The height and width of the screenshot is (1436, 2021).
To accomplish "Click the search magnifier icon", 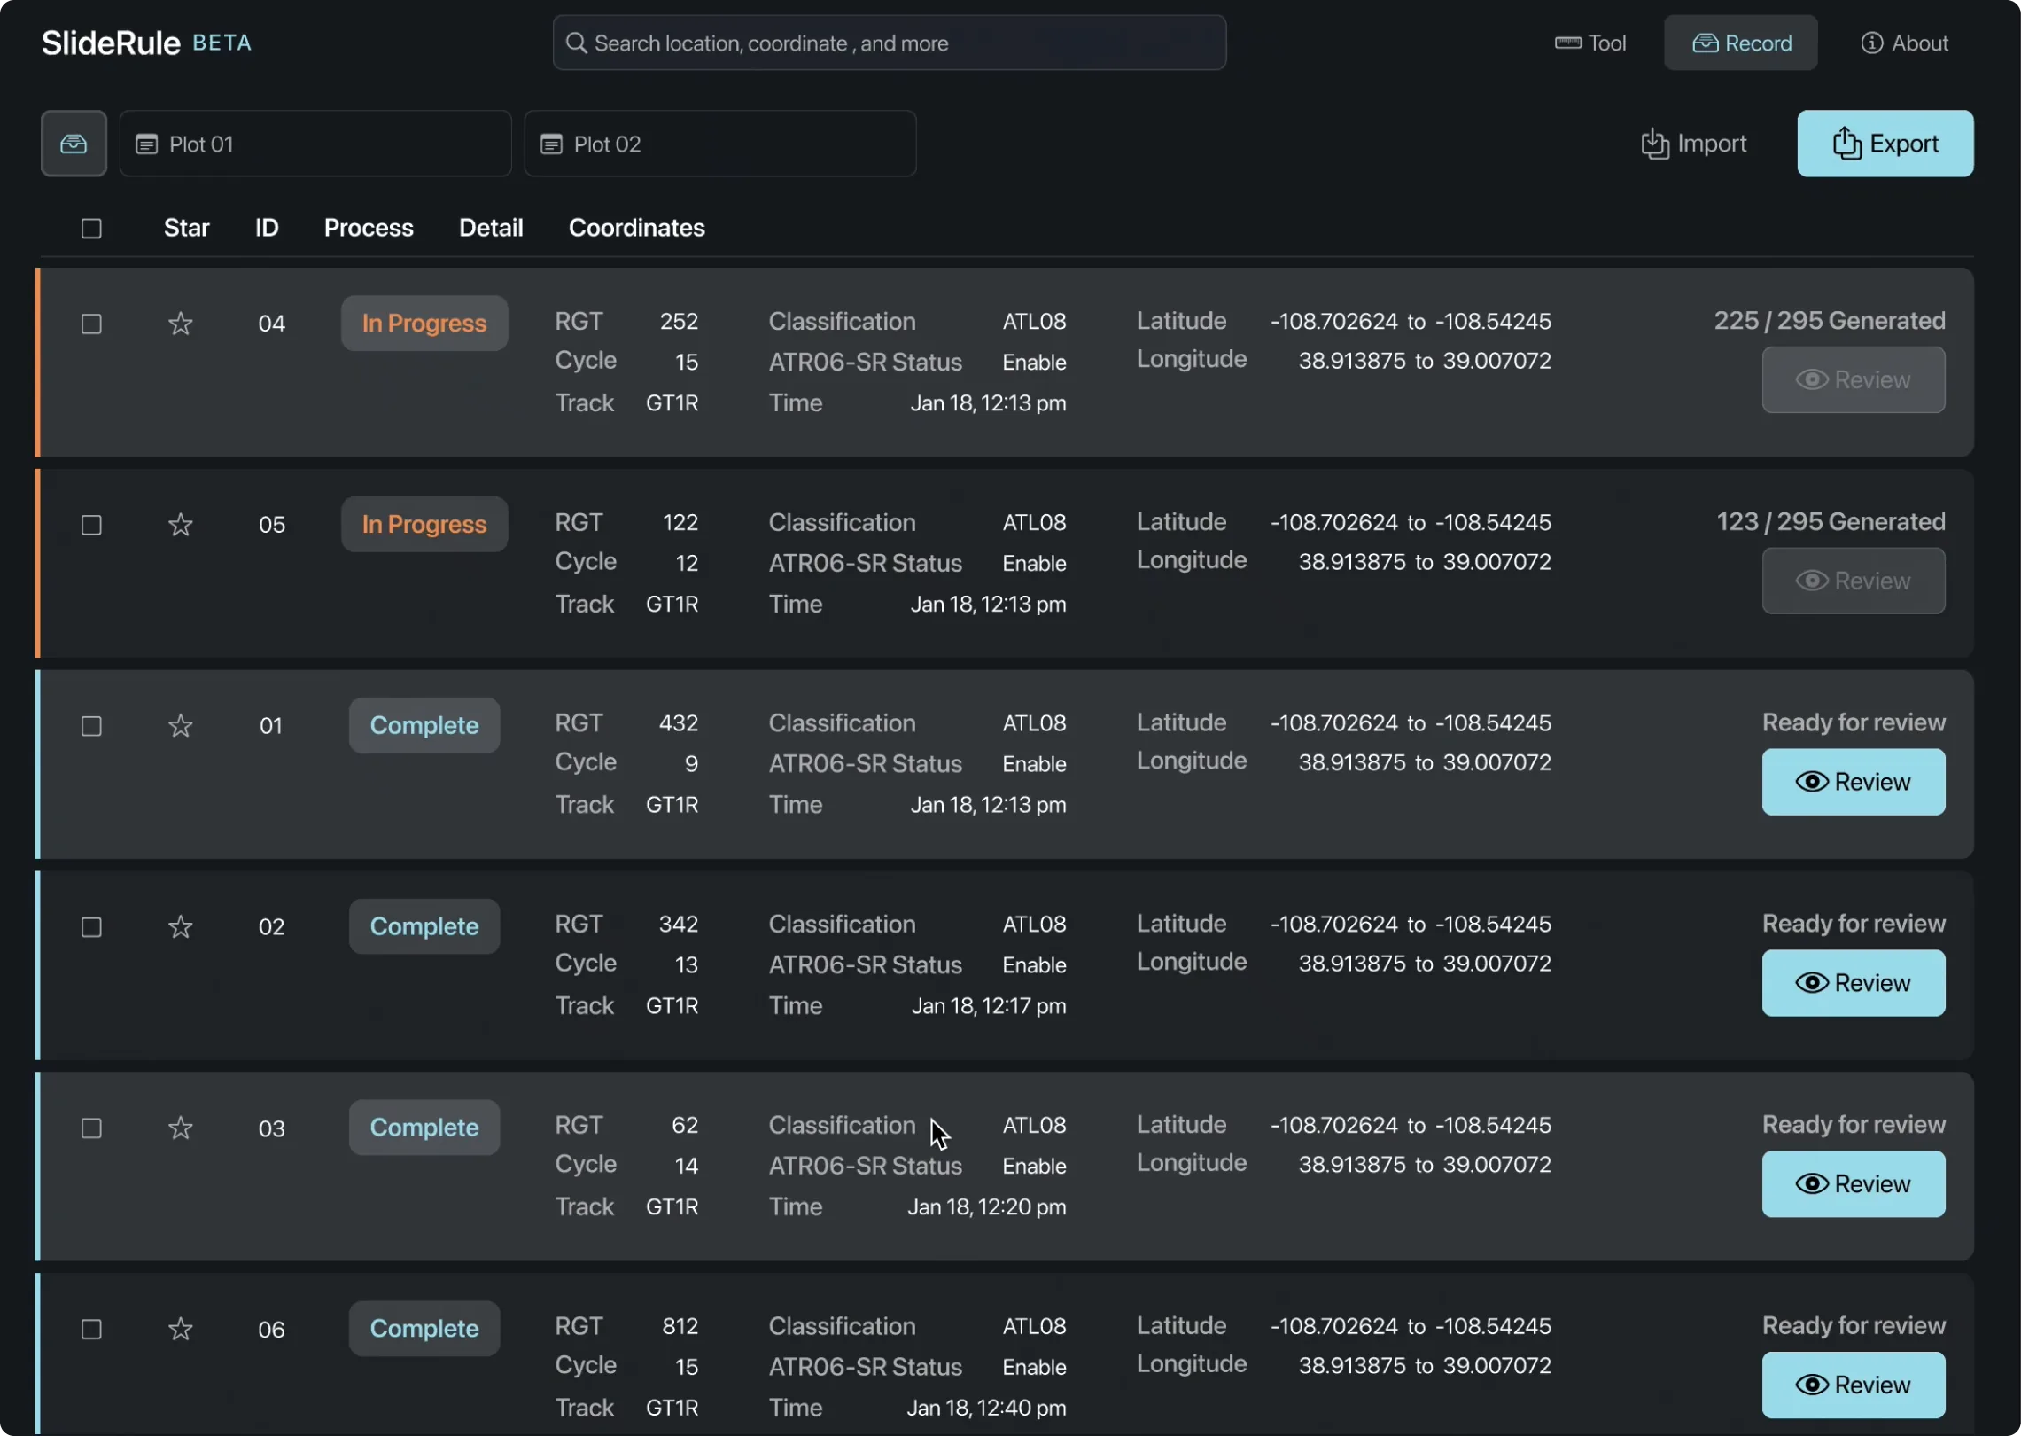I will click(576, 43).
